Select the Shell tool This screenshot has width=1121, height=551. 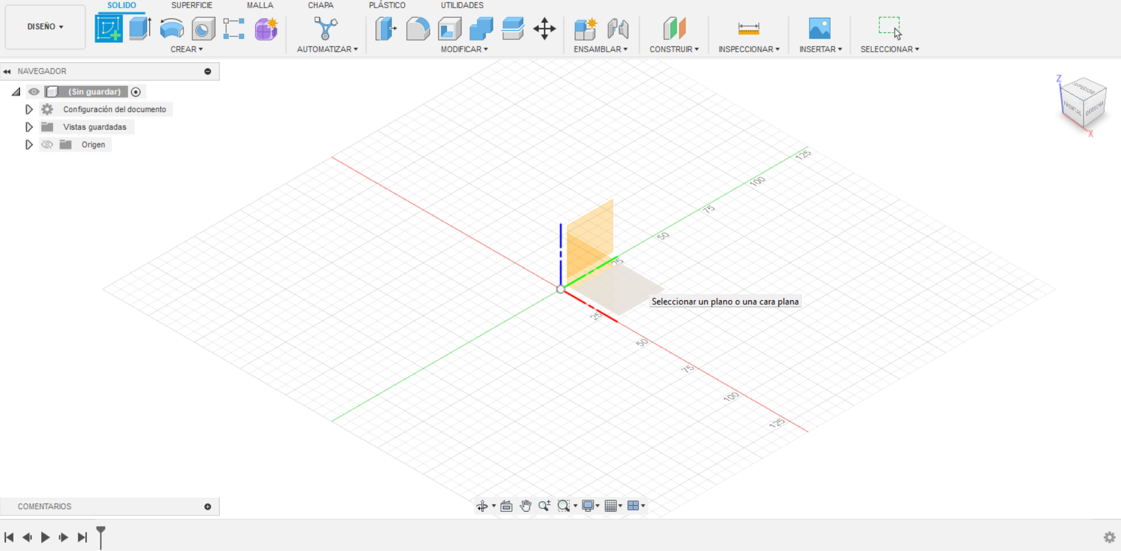point(450,28)
